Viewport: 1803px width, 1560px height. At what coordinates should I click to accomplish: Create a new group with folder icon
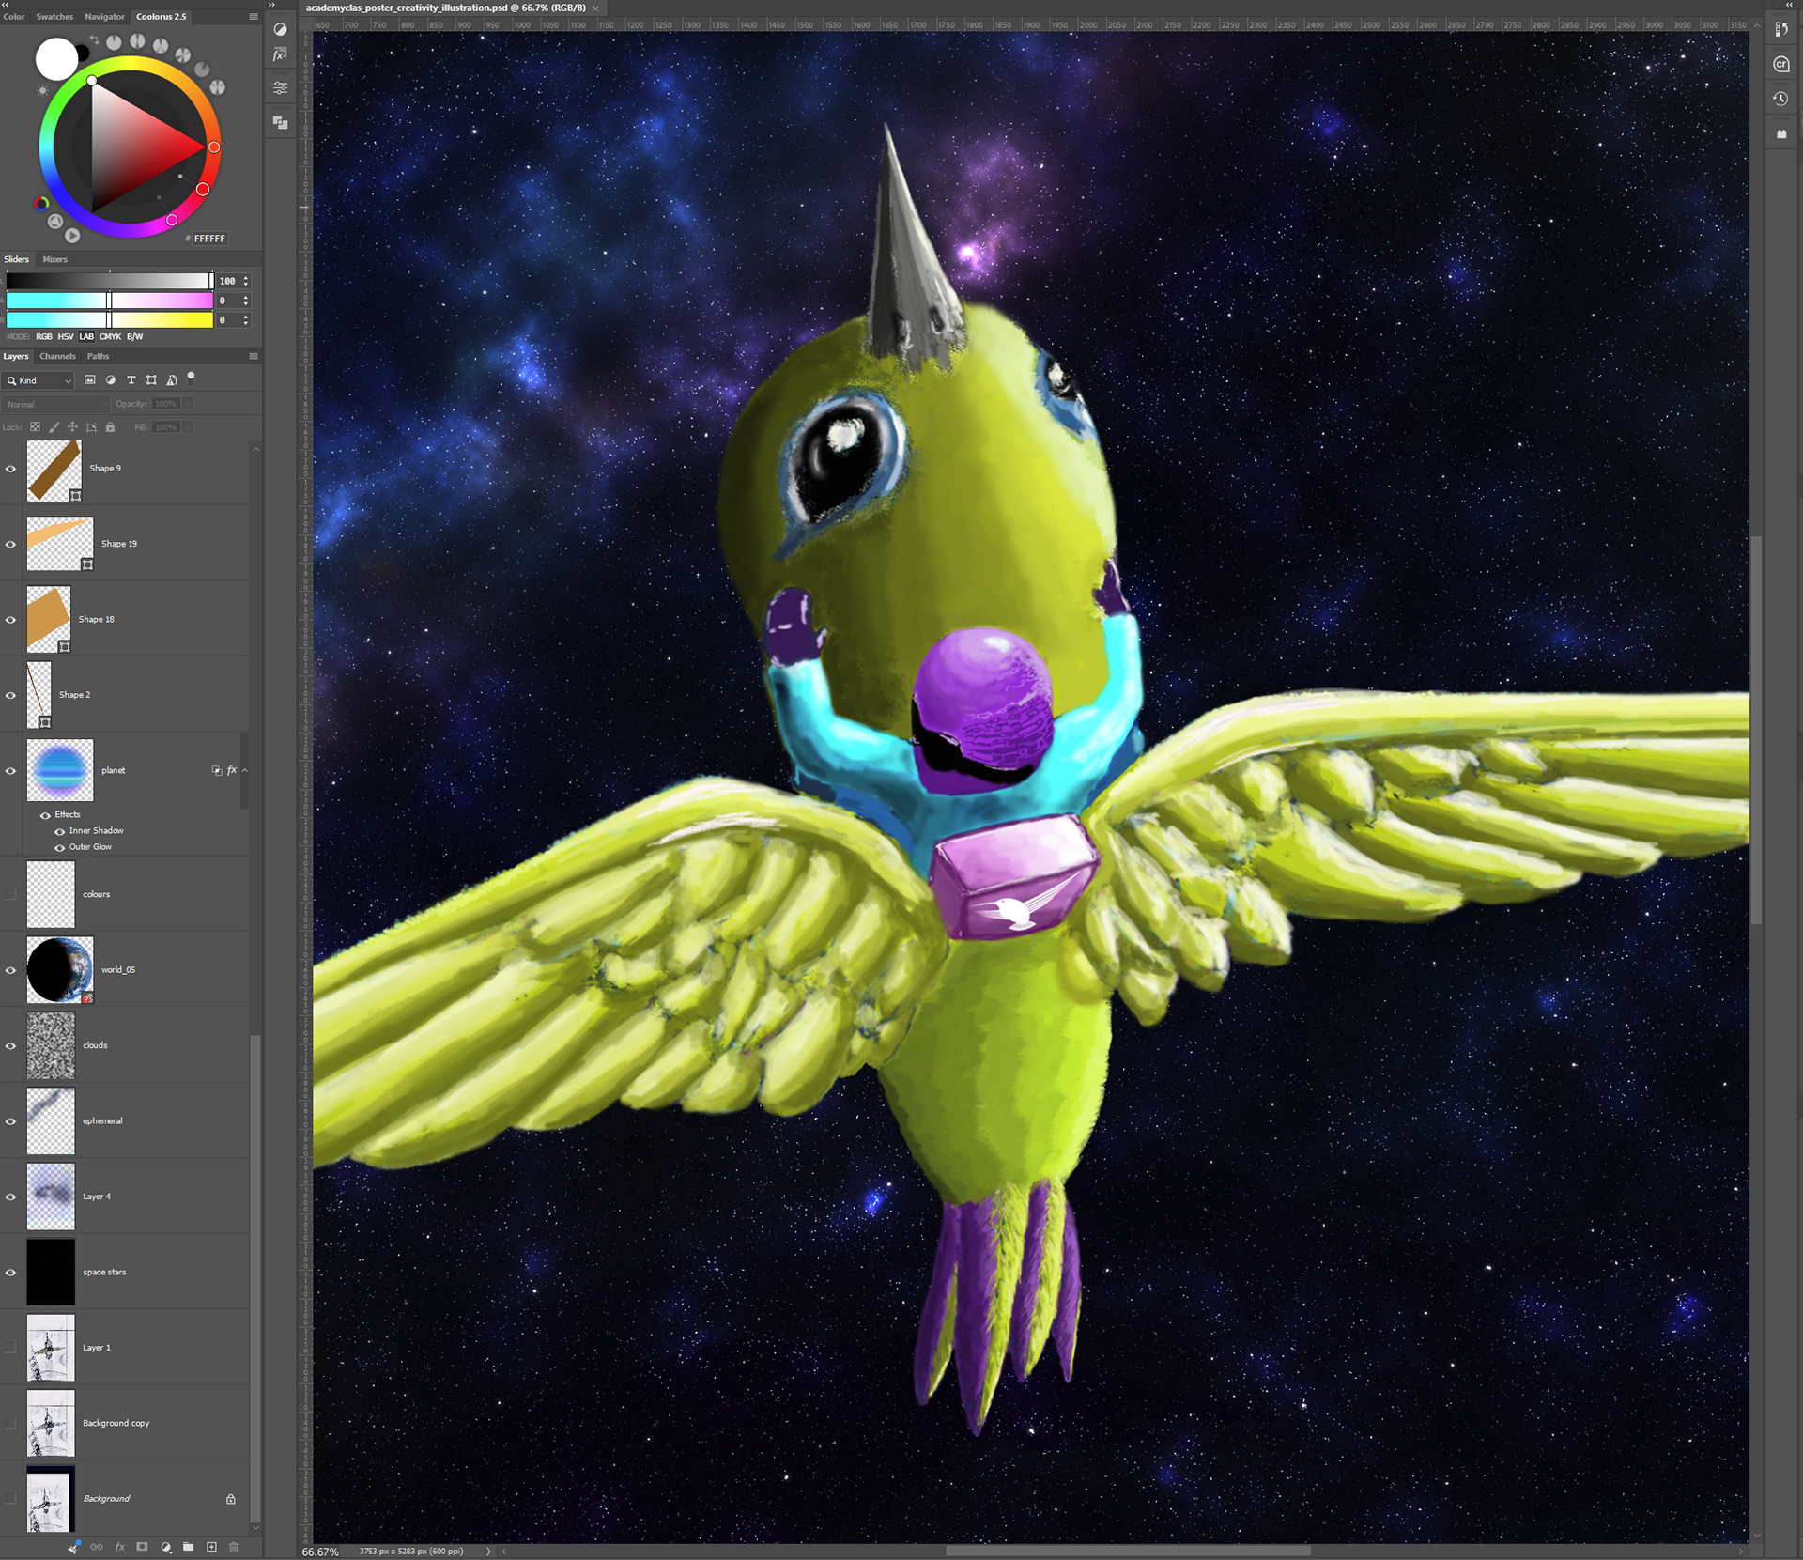[x=188, y=1547]
